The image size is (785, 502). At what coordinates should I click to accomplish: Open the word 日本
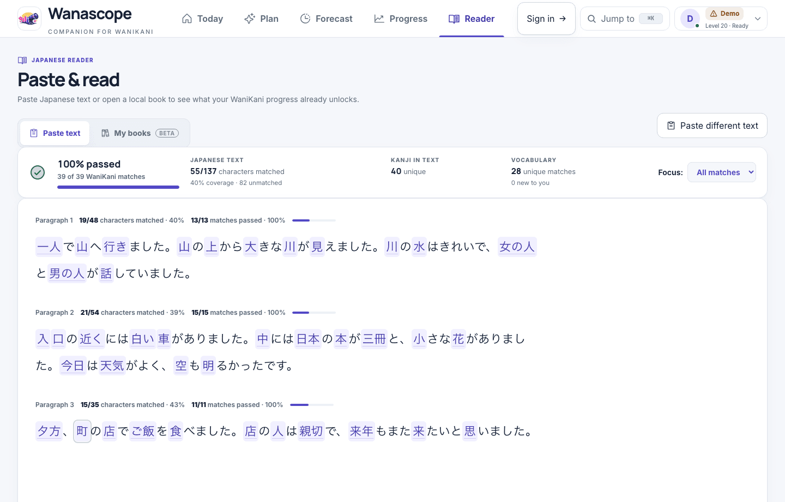308,339
